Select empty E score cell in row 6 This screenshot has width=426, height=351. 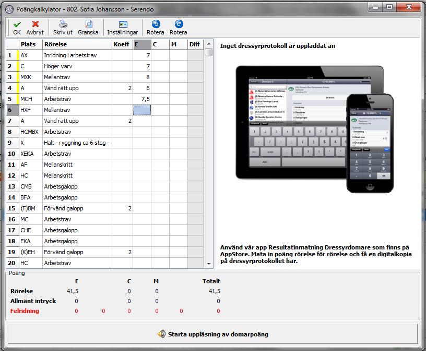[x=142, y=110]
